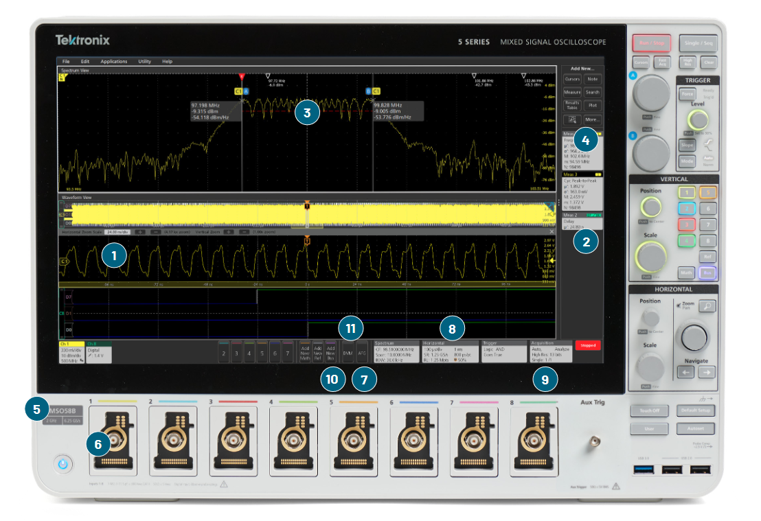Enable Touch Off mode
This screenshot has height=521, width=761.
click(651, 410)
